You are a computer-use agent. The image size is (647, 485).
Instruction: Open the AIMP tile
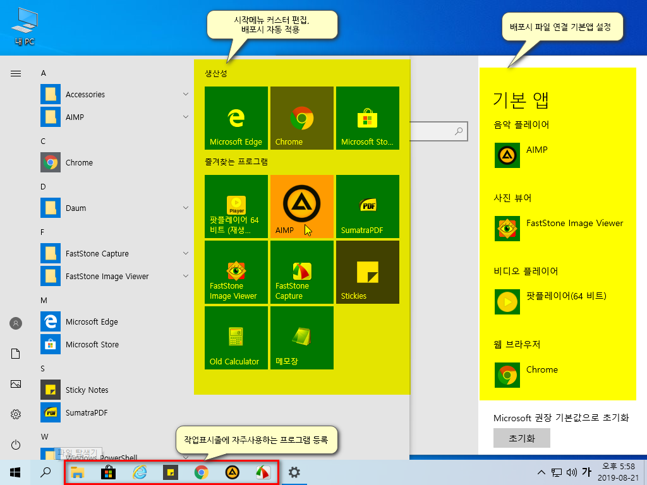(x=301, y=207)
